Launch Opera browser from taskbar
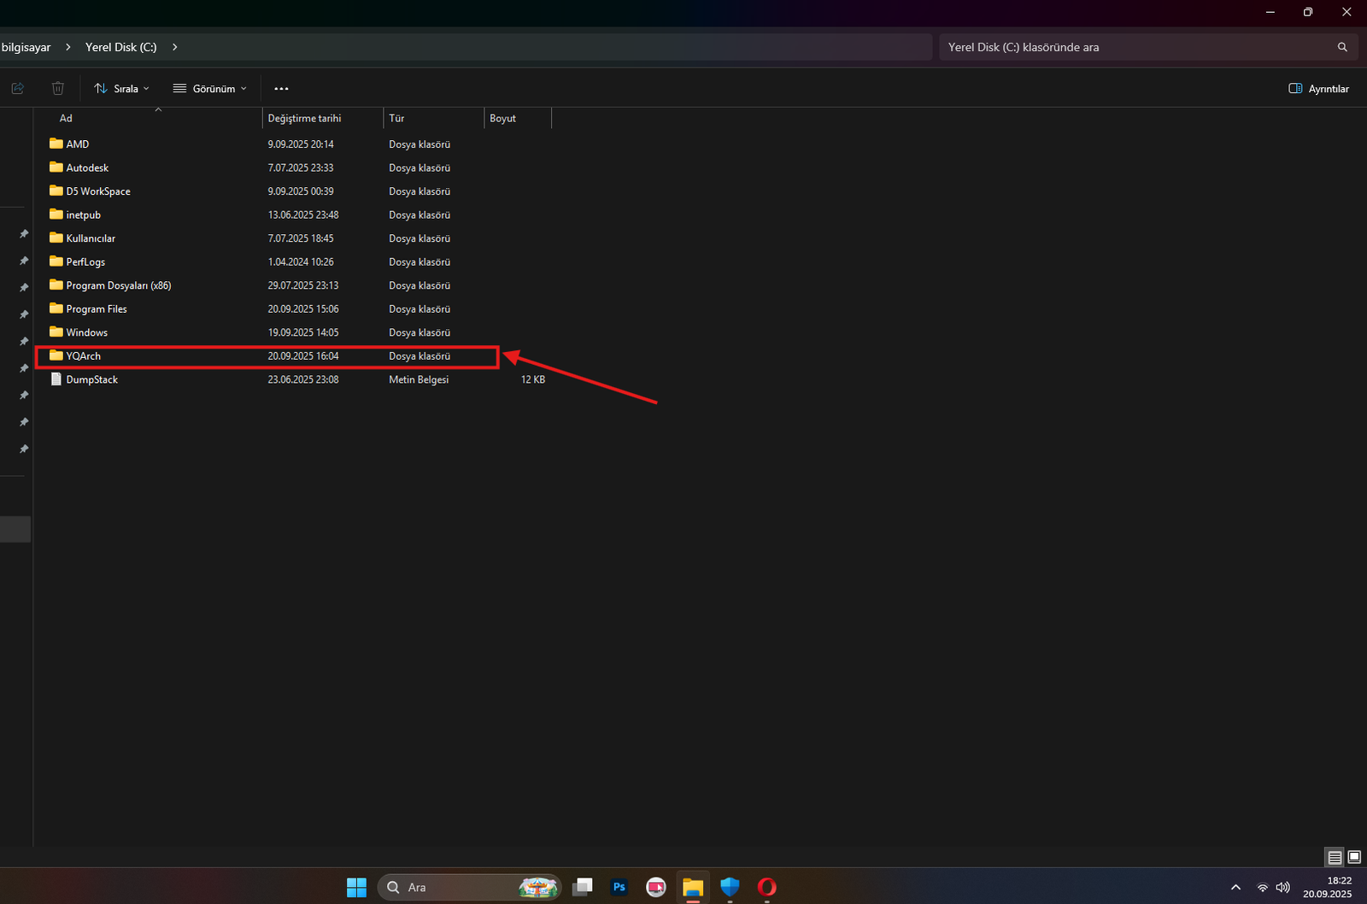 (x=766, y=887)
